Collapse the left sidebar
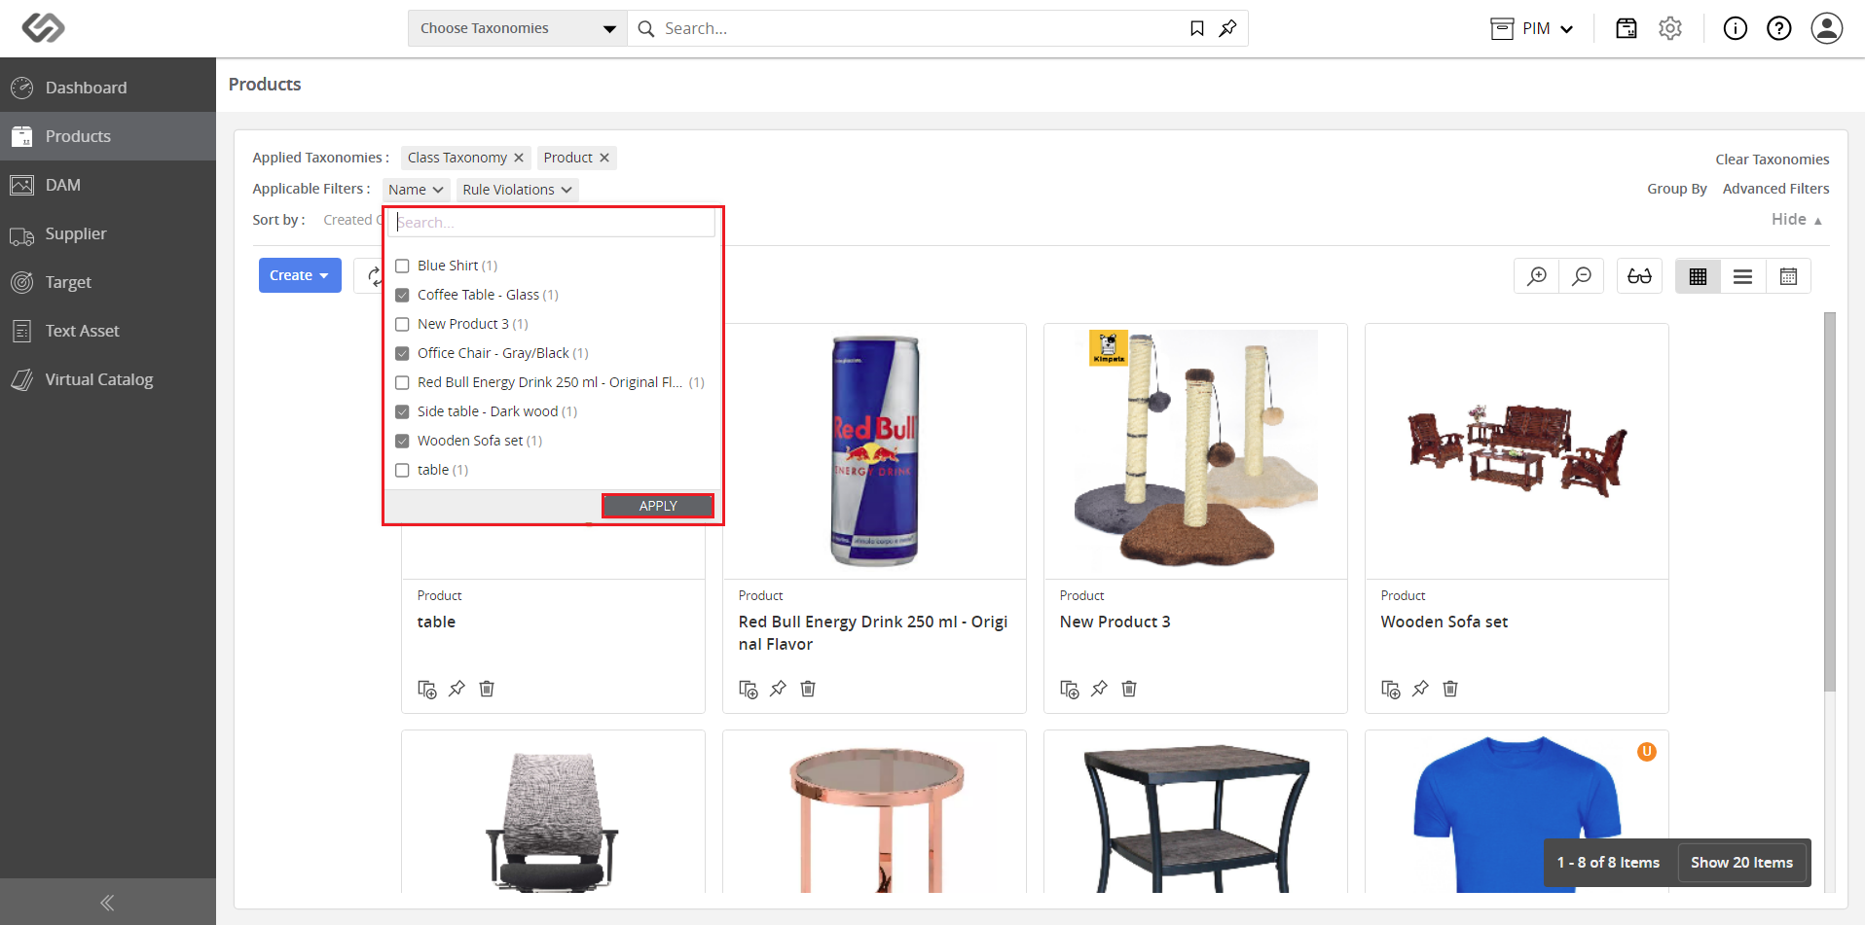The image size is (1865, 925). (107, 902)
